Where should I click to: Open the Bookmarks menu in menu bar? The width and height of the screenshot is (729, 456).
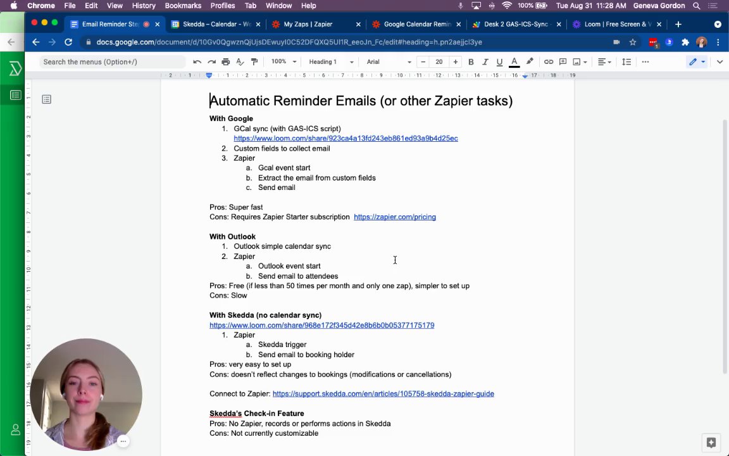point(183,6)
